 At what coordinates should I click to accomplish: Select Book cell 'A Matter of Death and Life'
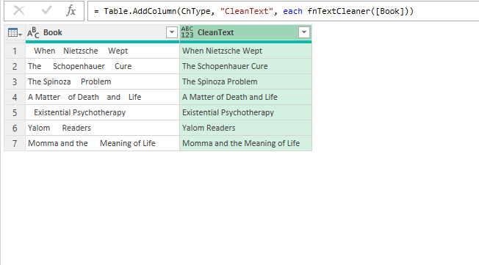coord(102,97)
